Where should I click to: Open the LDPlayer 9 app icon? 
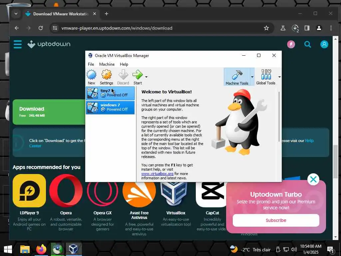point(29,190)
